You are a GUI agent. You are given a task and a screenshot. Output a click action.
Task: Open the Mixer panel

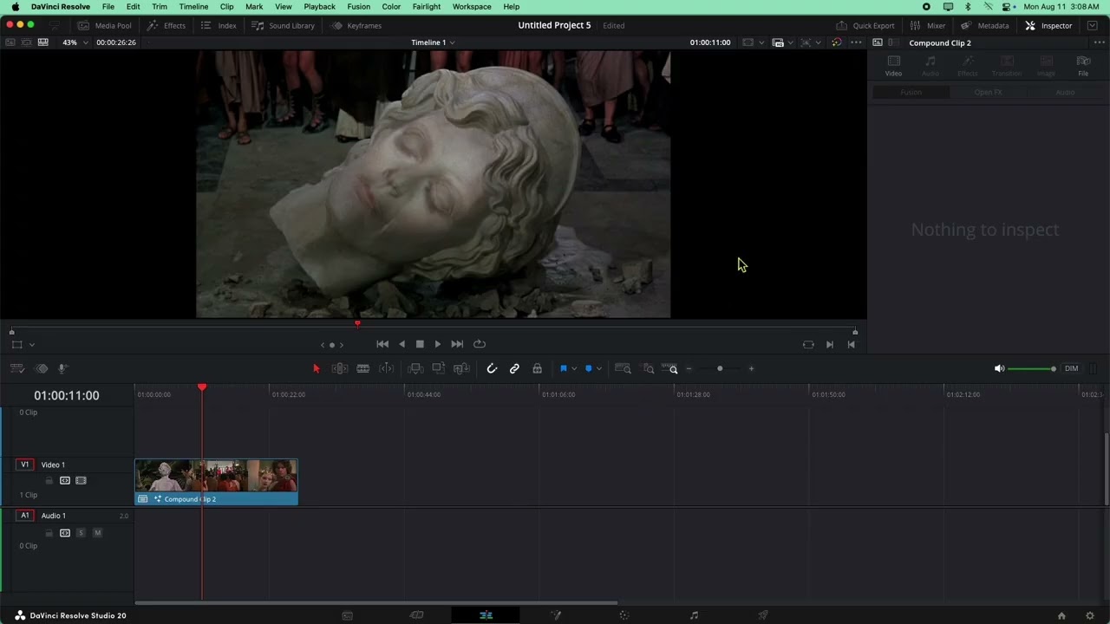(928, 26)
